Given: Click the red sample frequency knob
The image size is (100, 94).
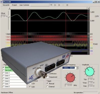Looking at the screenshot, I should (70, 78).
